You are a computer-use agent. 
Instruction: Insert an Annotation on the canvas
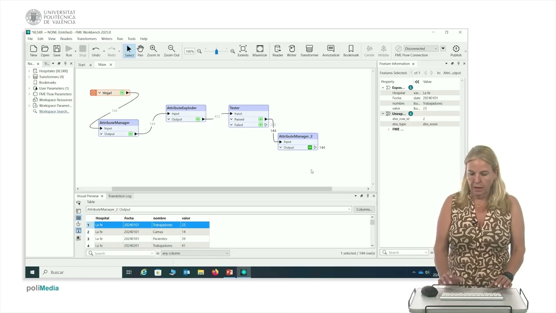pos(331,51)
